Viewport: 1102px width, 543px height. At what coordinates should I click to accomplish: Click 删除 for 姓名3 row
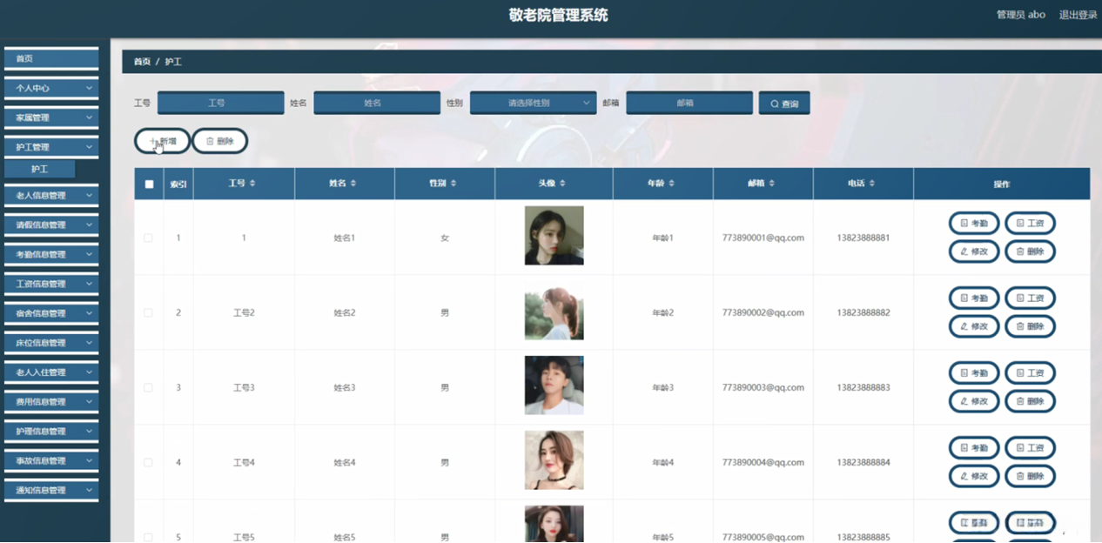[x=1030, y=401]
